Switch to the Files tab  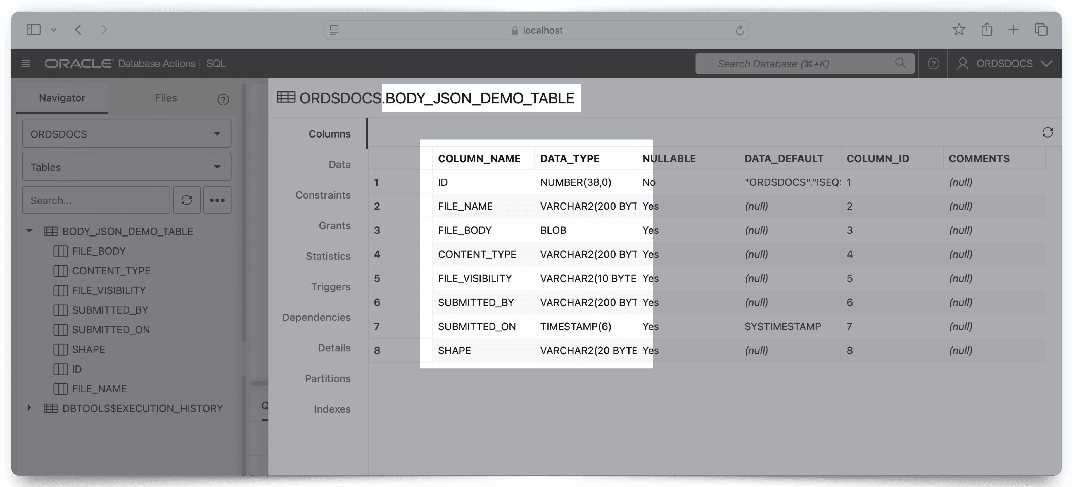coord(166,98)
